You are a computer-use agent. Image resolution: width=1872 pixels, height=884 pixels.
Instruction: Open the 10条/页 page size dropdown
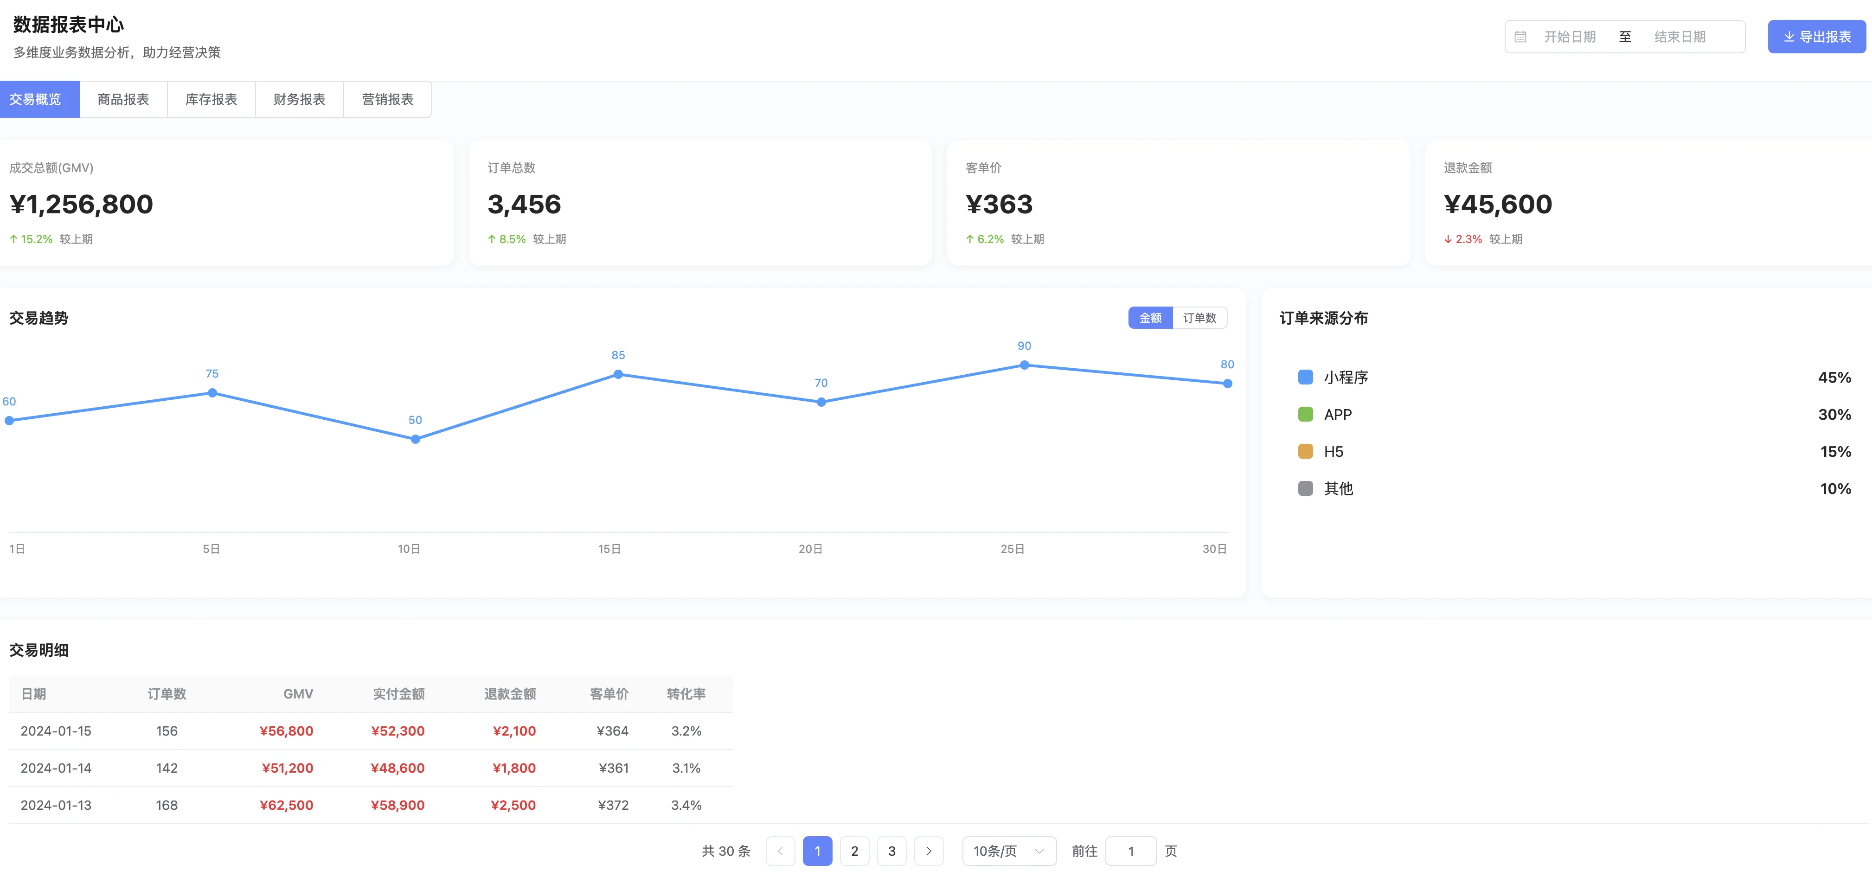[1009, 852]
